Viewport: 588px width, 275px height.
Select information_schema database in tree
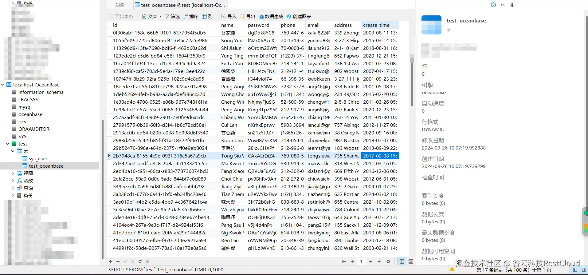(x=41, y=92)
